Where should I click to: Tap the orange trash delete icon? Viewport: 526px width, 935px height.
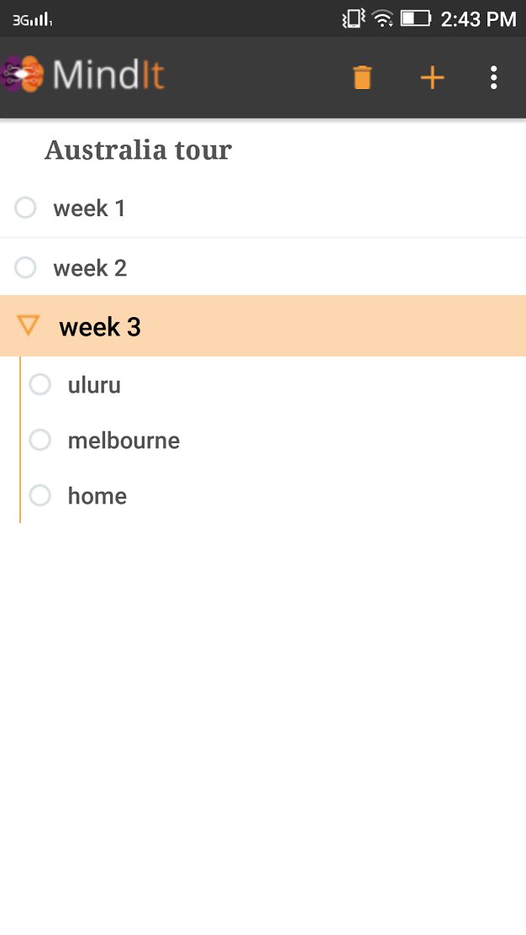tap(362, 77)
